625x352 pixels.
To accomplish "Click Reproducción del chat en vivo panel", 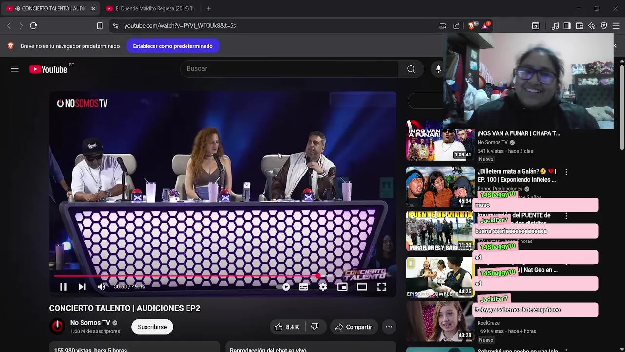I will 310,348.
